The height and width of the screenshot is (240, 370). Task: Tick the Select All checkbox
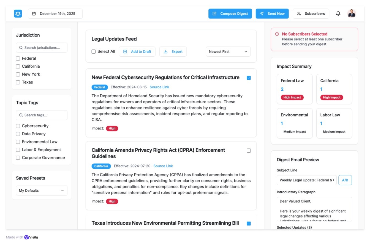click(94, 51)
